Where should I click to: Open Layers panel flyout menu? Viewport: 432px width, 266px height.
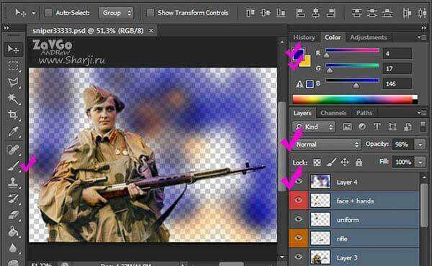click(421, 113)
